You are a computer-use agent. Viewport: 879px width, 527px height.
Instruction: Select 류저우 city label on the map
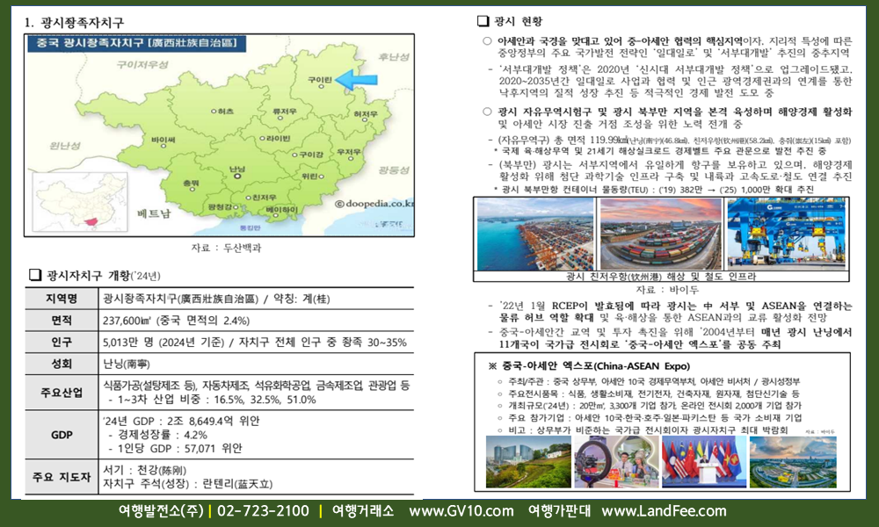pyautogui.click(x=285, y=112)
